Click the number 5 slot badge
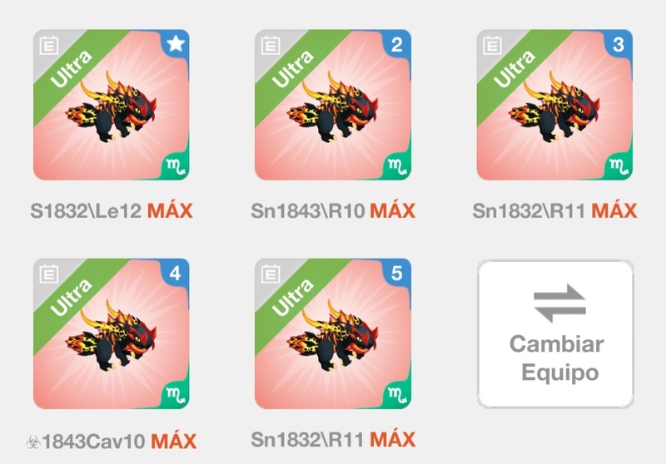 pos(397,273)
